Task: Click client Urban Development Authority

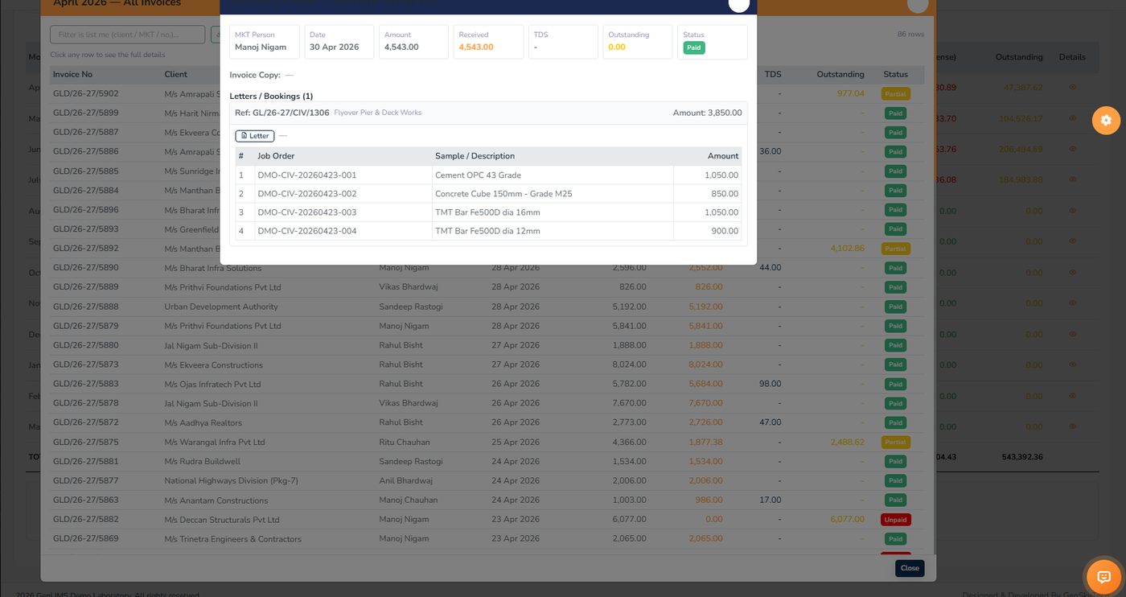Action: tap(221, 307)
